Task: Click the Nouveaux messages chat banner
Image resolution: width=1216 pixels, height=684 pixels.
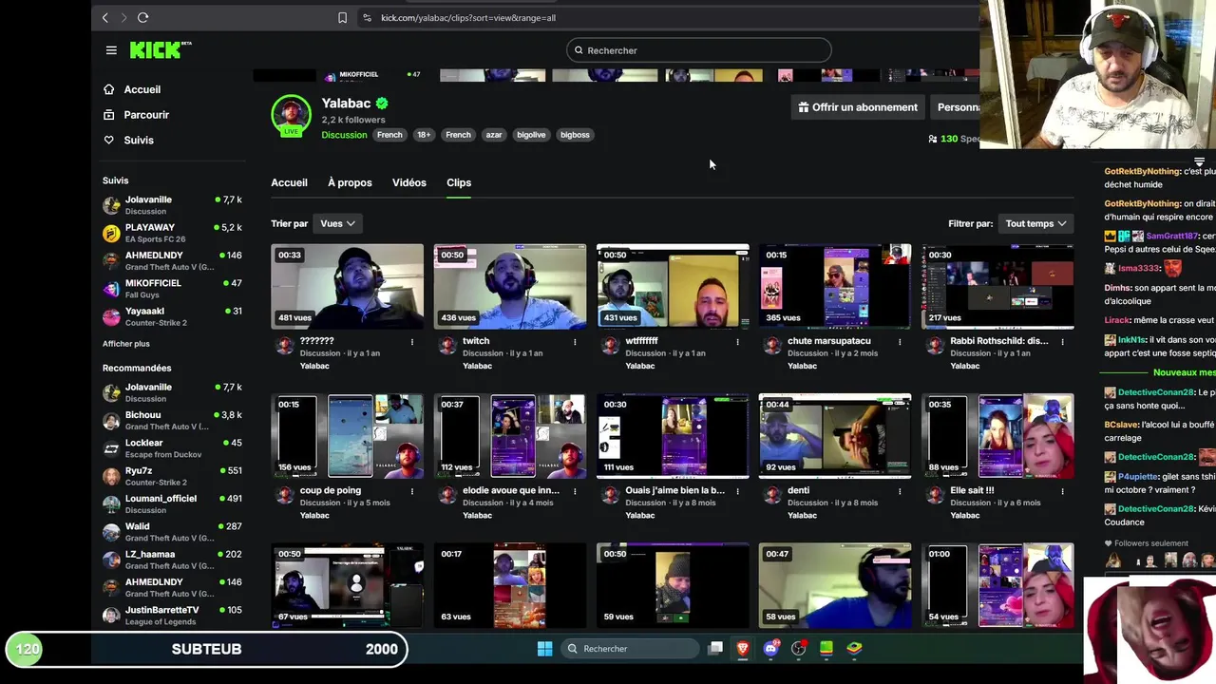Action: click(x=1183, y=373)
